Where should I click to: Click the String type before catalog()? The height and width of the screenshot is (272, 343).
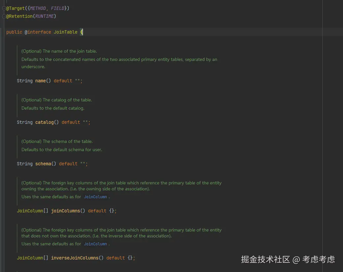25,122
